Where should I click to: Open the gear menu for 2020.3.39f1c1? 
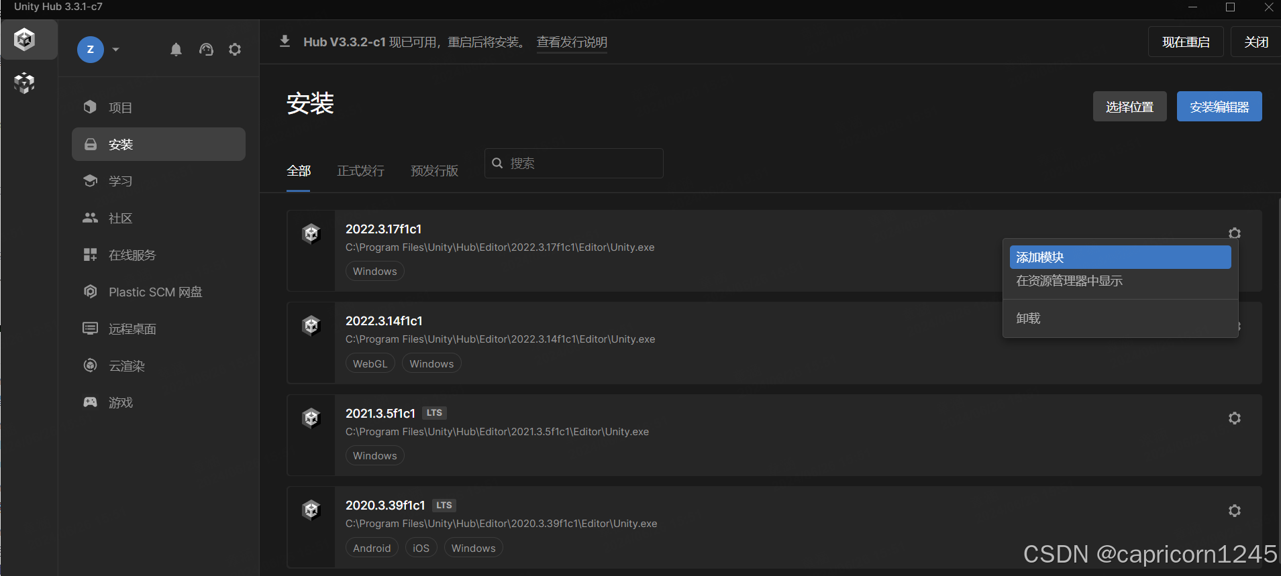[x=1234, y=510]
